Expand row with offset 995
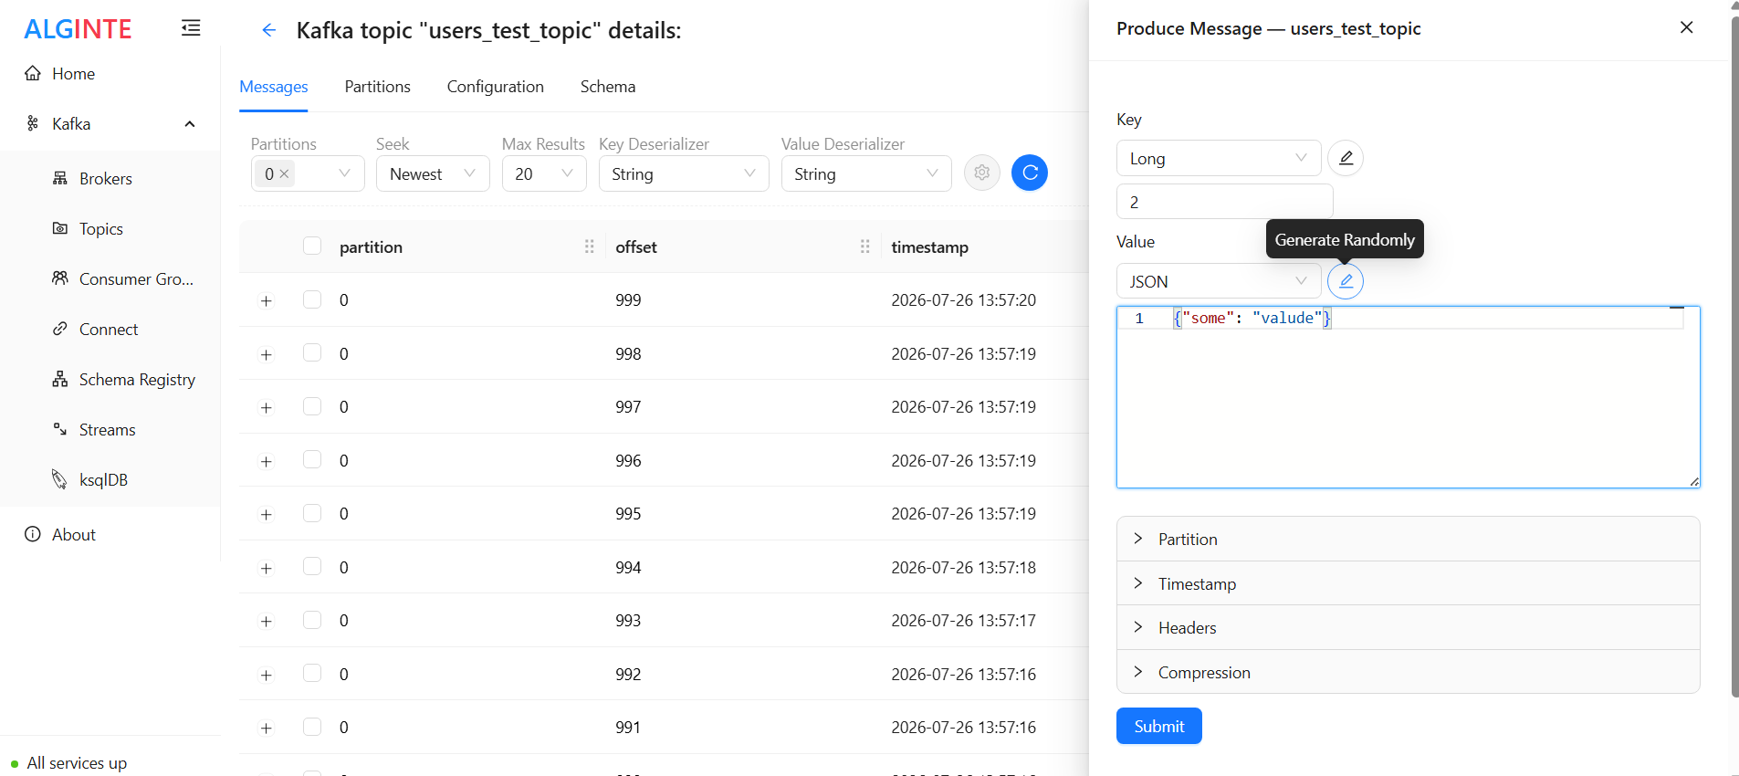 click(x=266, y=514)
